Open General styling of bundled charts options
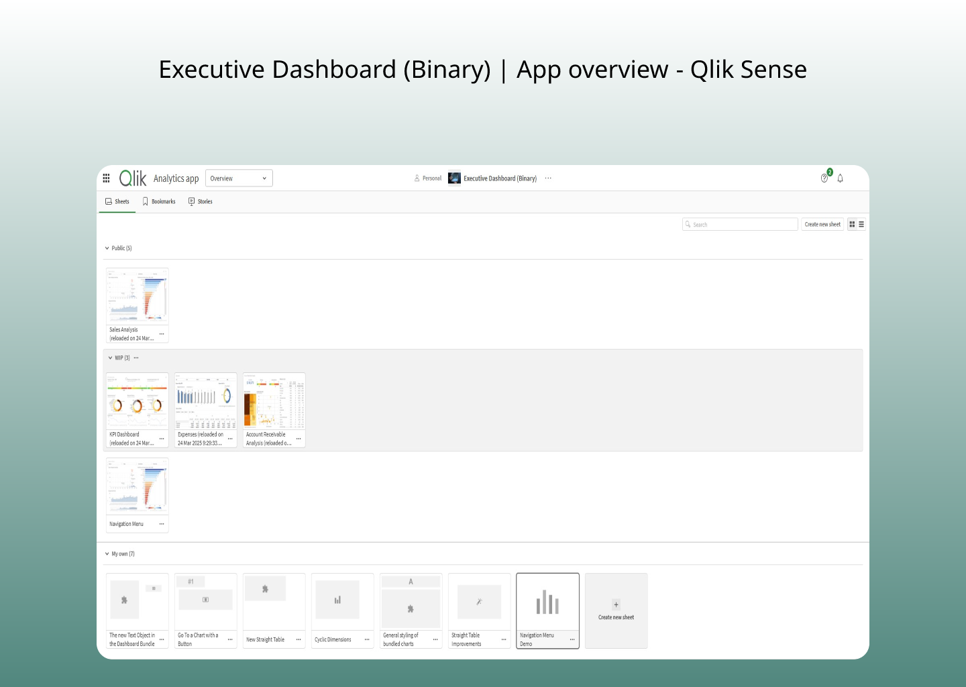 point(435,639)
